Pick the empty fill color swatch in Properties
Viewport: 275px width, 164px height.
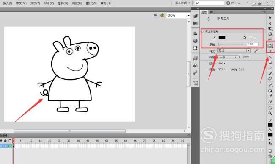pyautogui.click(x=253, y=38)
